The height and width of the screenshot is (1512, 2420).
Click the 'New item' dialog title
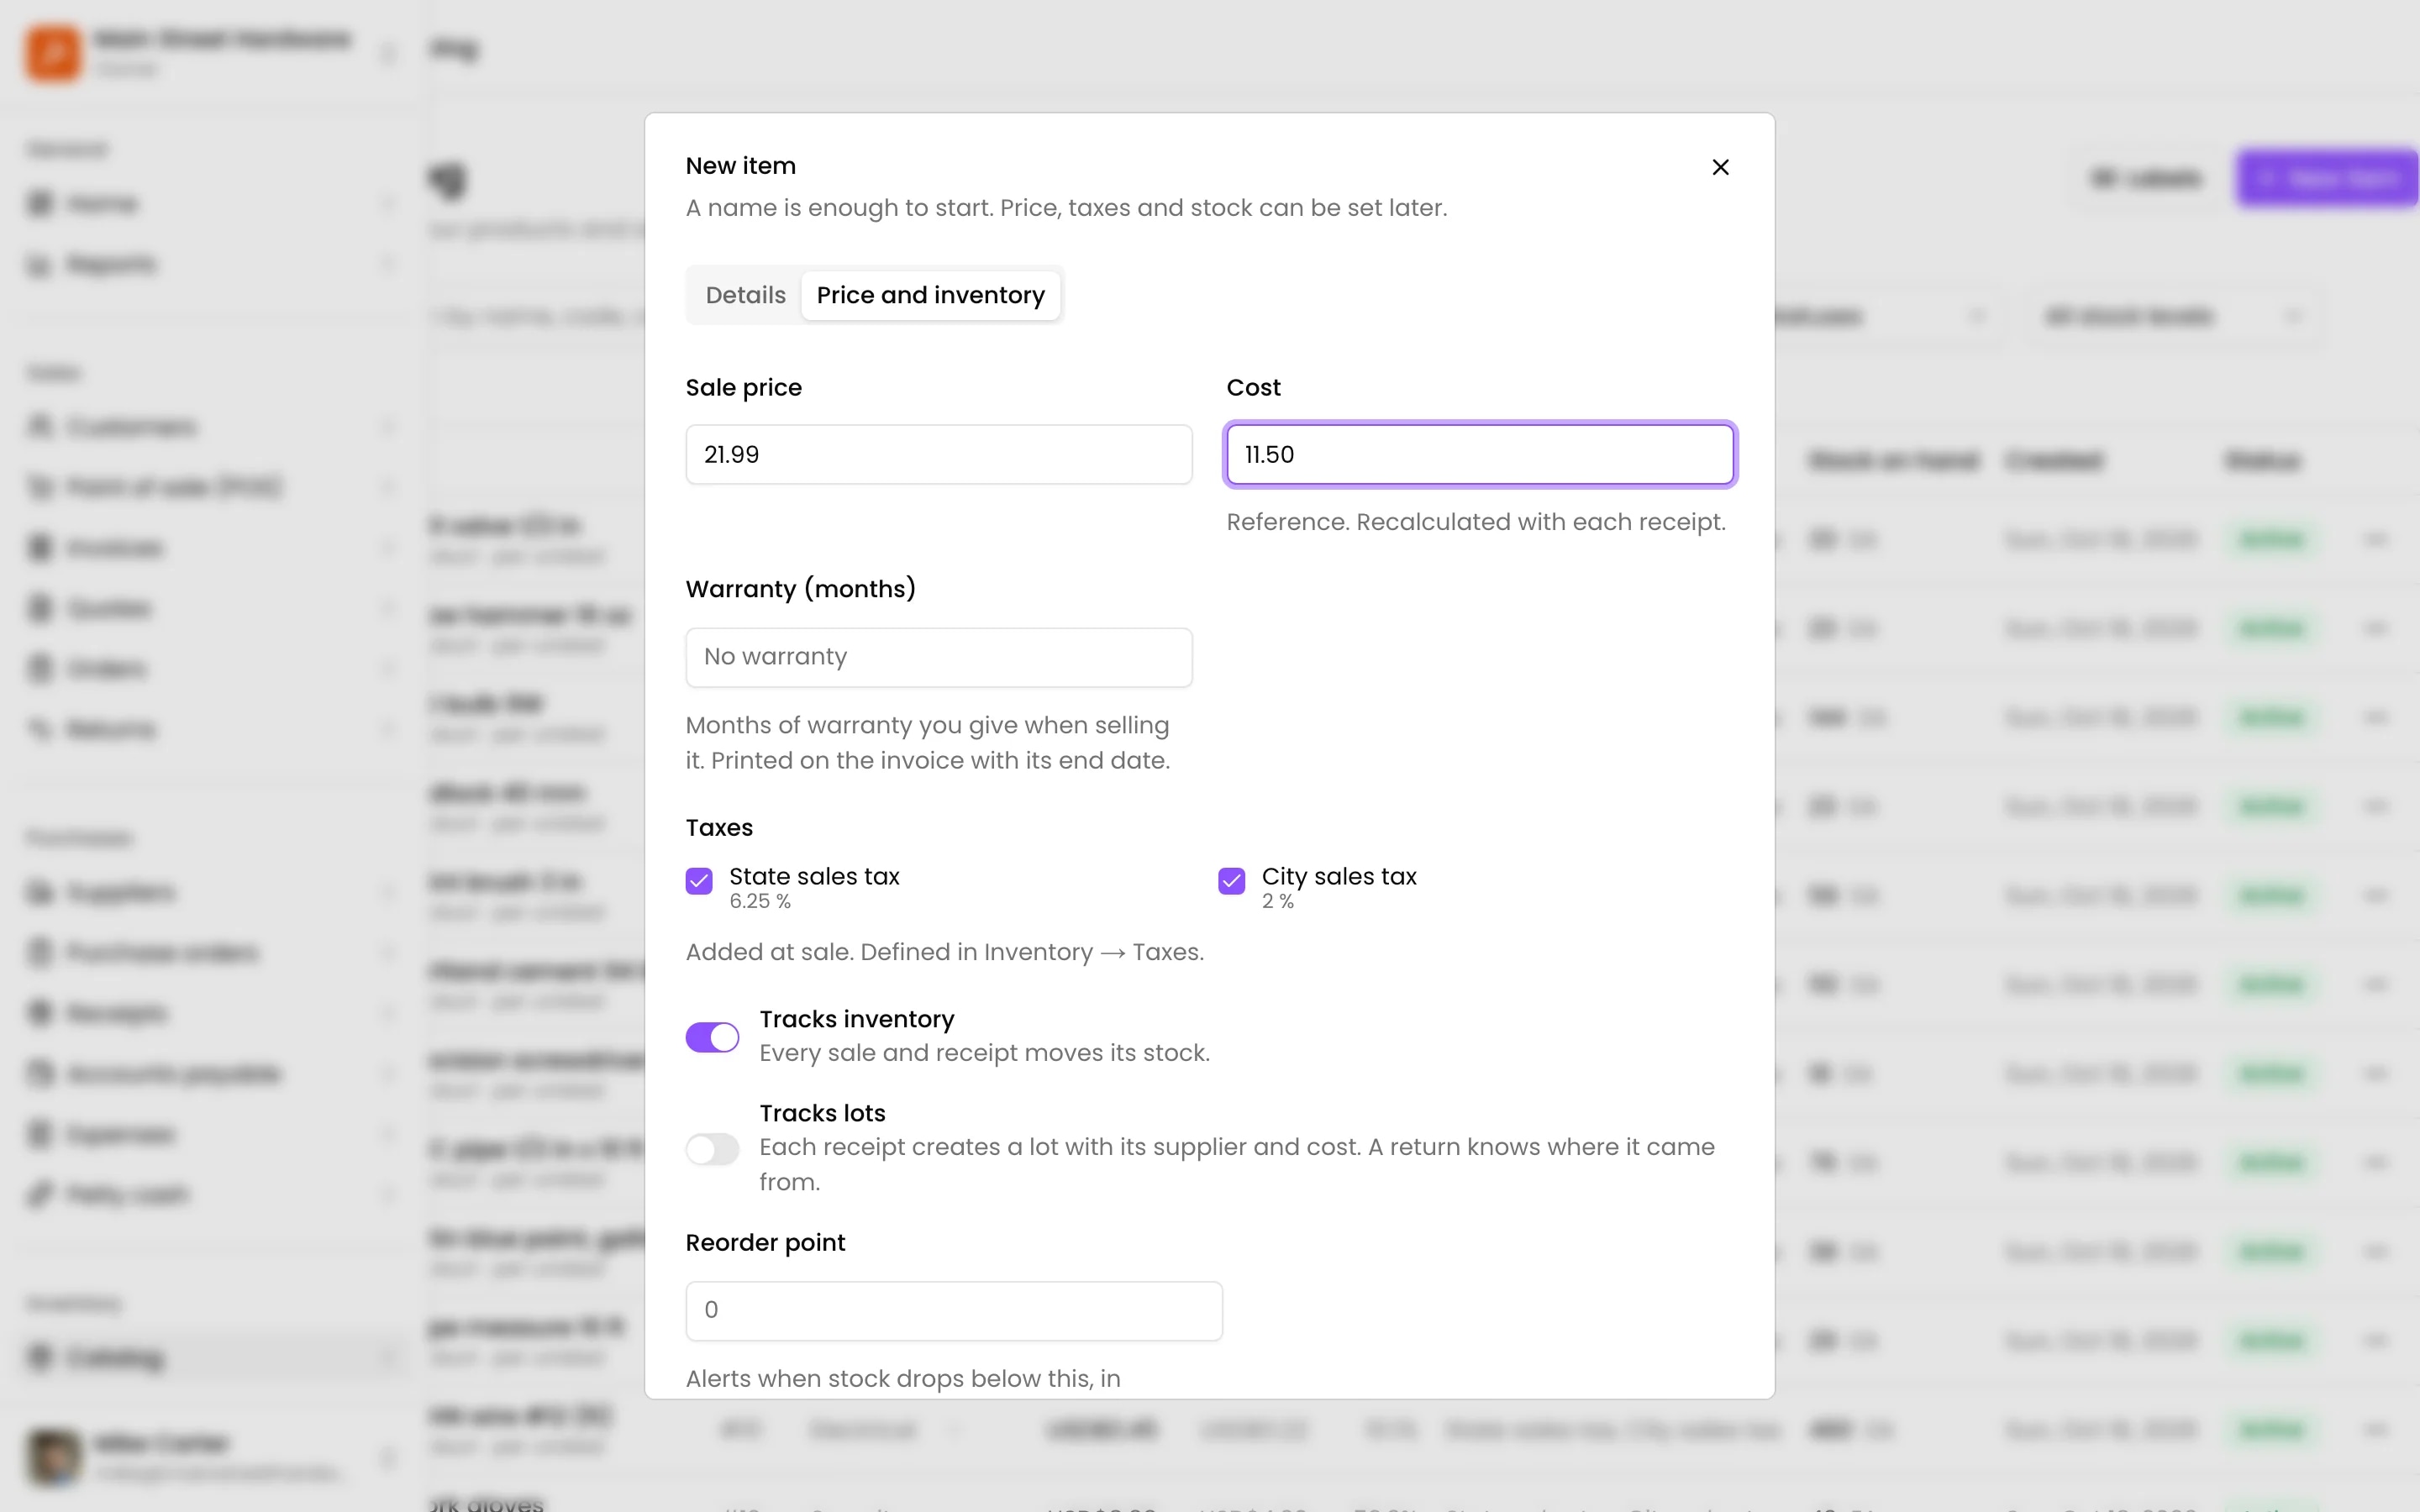pos(740,166)
